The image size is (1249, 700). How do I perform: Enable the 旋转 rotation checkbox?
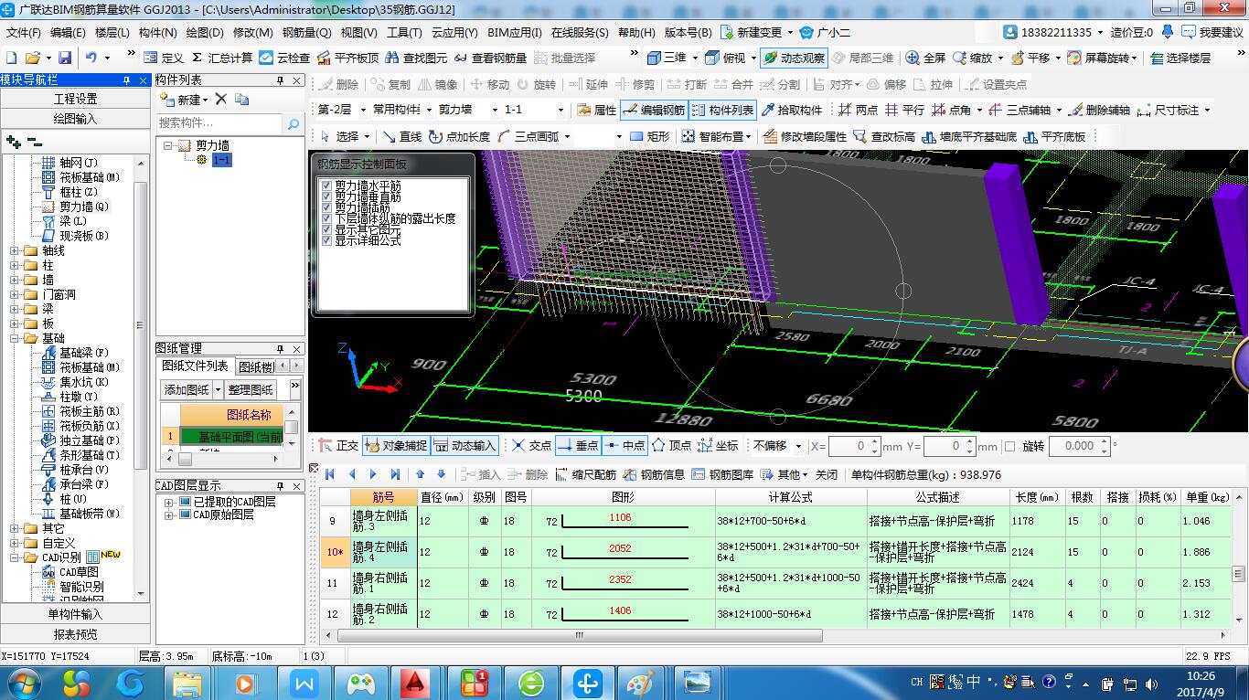tap(1009, 446)
